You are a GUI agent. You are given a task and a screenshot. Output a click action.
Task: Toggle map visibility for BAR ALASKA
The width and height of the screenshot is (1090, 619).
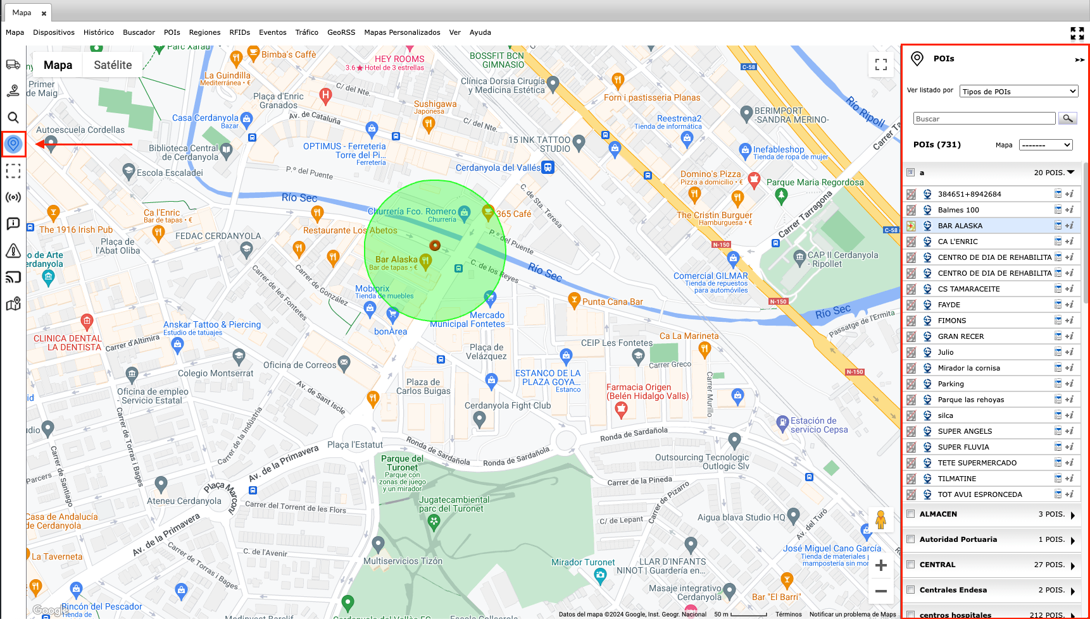coord(911,226)
